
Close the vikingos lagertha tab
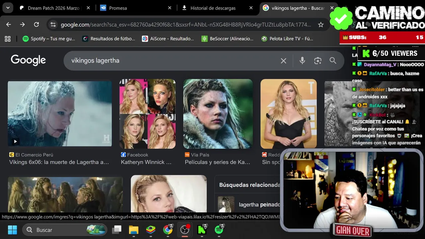[x=332, y=8]
